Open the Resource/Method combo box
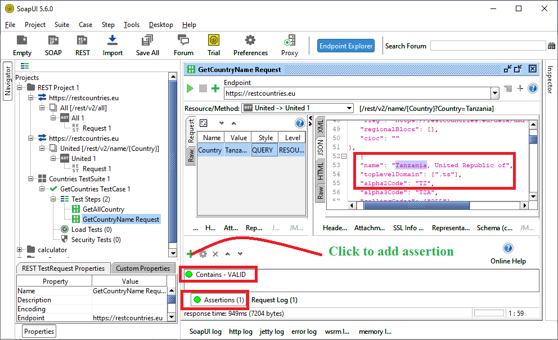Viewport: 558px width, 340px height. 298,108
